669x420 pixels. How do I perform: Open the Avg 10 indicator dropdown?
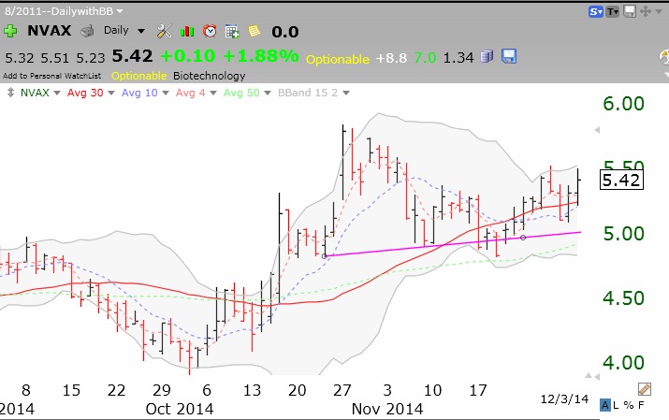pos(166,93)
